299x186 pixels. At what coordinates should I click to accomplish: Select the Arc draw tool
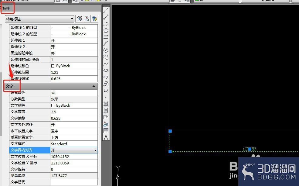point(106,44)
